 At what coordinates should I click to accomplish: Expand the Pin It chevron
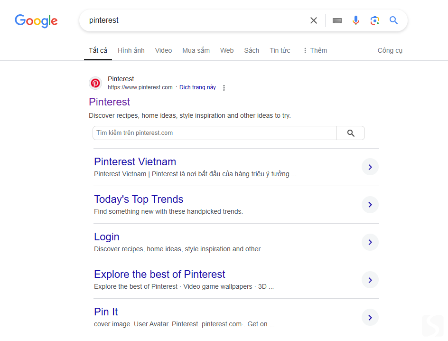point(370,317)
